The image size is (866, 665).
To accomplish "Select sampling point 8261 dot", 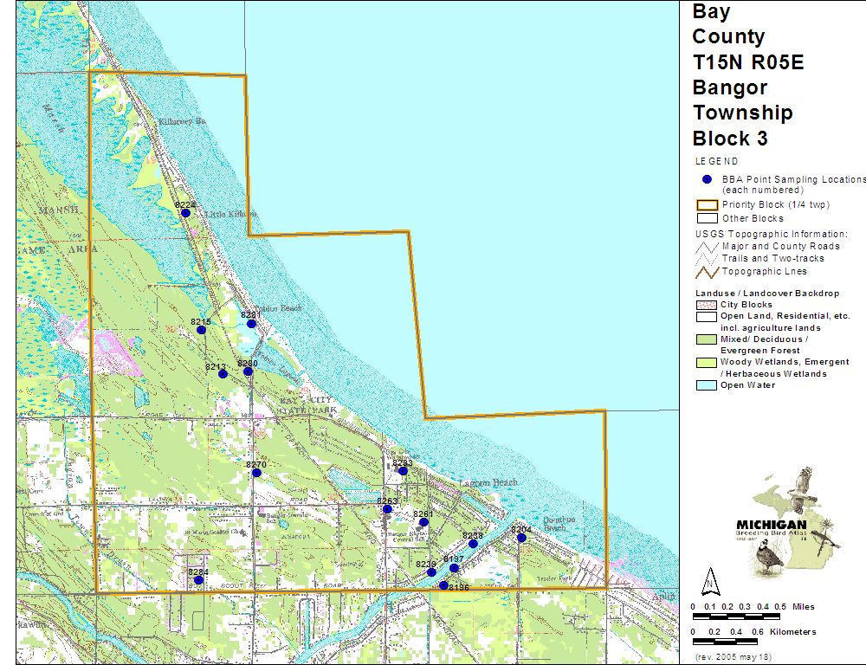I will tap(423, 522).
